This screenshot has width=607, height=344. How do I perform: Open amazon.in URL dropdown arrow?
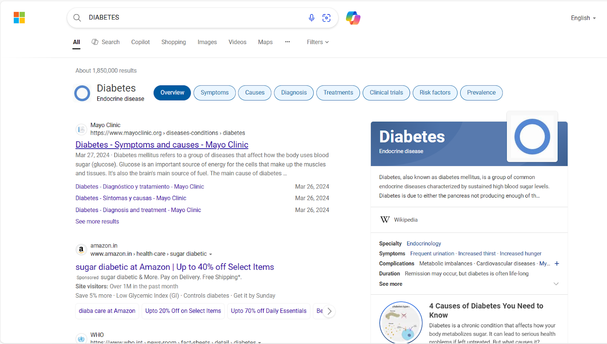[x=211, y=254]
